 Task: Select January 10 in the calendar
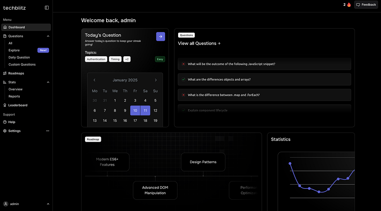tap(135, 110)
